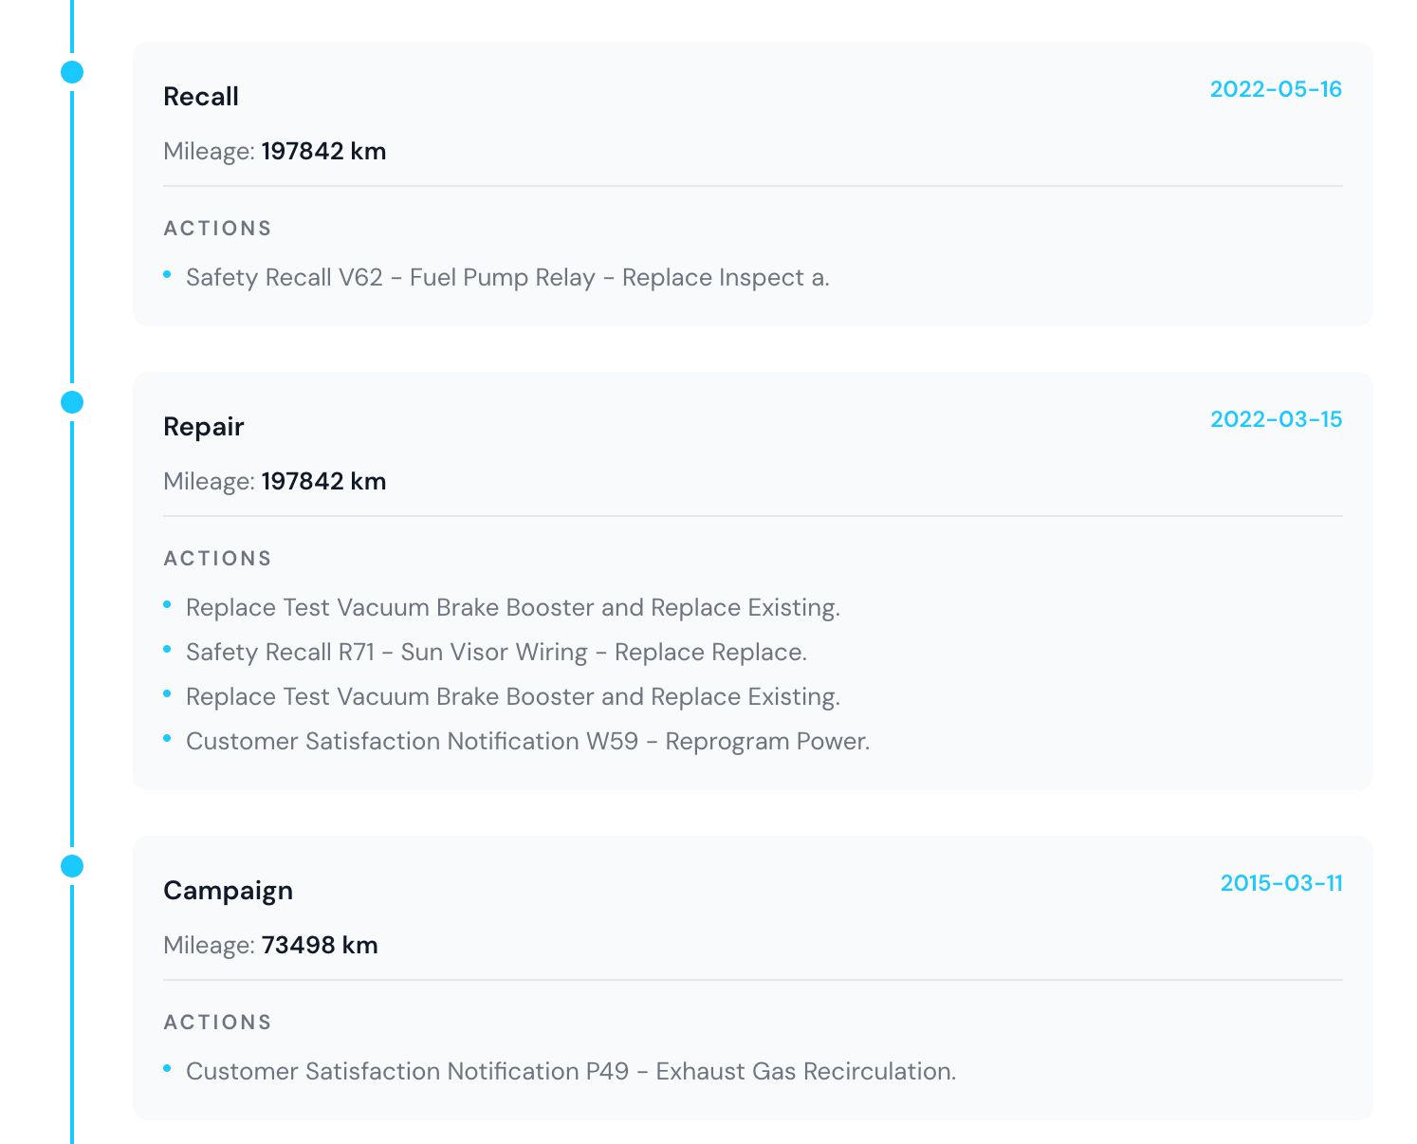The width and height of the screenshot is (1417, 1144).
Task: Select the Recall card title
Action: [x=201, y=97]
